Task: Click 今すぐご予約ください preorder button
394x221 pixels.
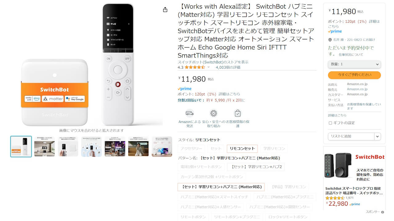Action: [x=354, y=75]
